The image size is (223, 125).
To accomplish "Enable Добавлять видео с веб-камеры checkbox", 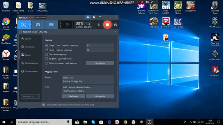I will coord(46,63).
